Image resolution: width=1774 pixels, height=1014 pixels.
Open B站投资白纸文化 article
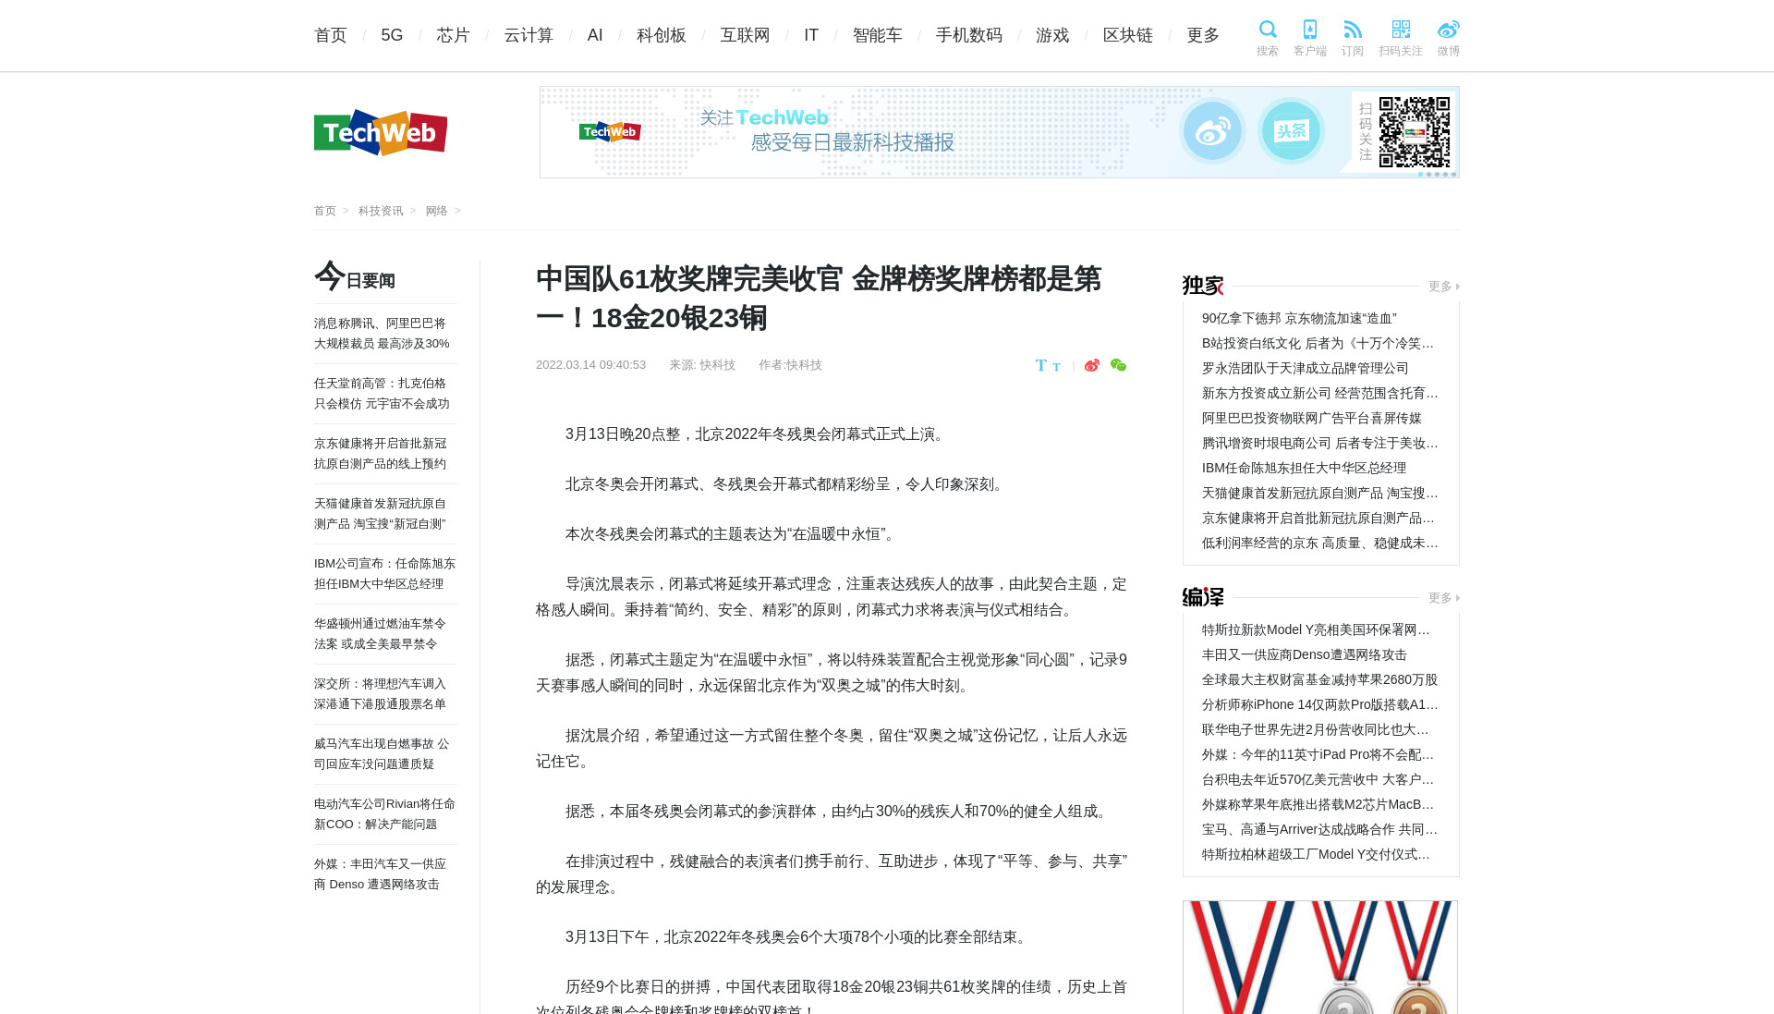pos(1319,343)
